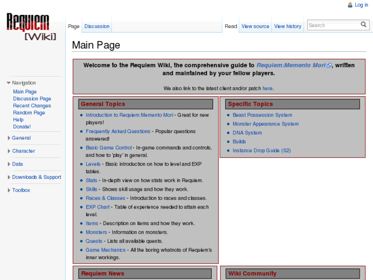Open the Items page link

(92, 223)
